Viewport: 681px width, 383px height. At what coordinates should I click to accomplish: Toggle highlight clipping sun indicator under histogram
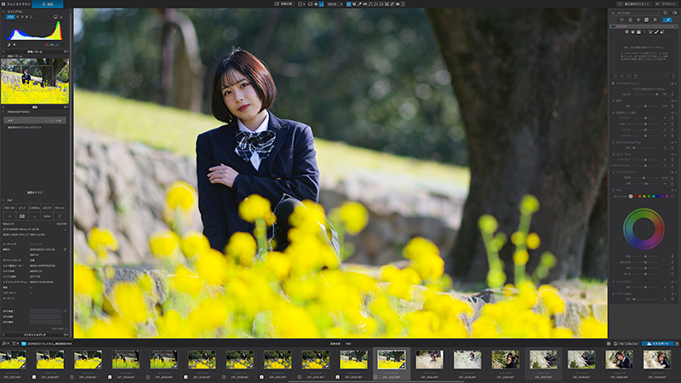coord(14,44)
